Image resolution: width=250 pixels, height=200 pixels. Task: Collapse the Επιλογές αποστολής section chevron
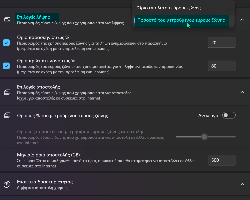[x=242, y=92]
